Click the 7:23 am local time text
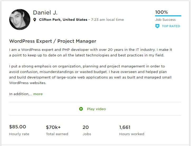 pyautogui.click(x=107, y=20)
